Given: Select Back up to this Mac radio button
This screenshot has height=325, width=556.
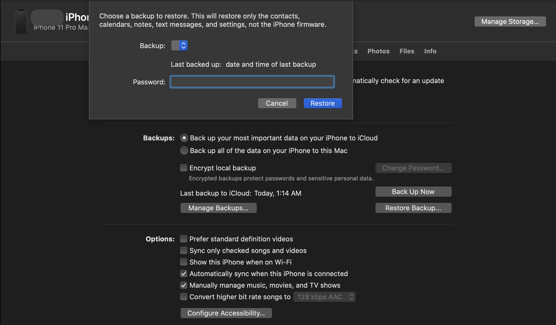Looking at the screenshot, I should pyautogui.click(x=184, y=150).
